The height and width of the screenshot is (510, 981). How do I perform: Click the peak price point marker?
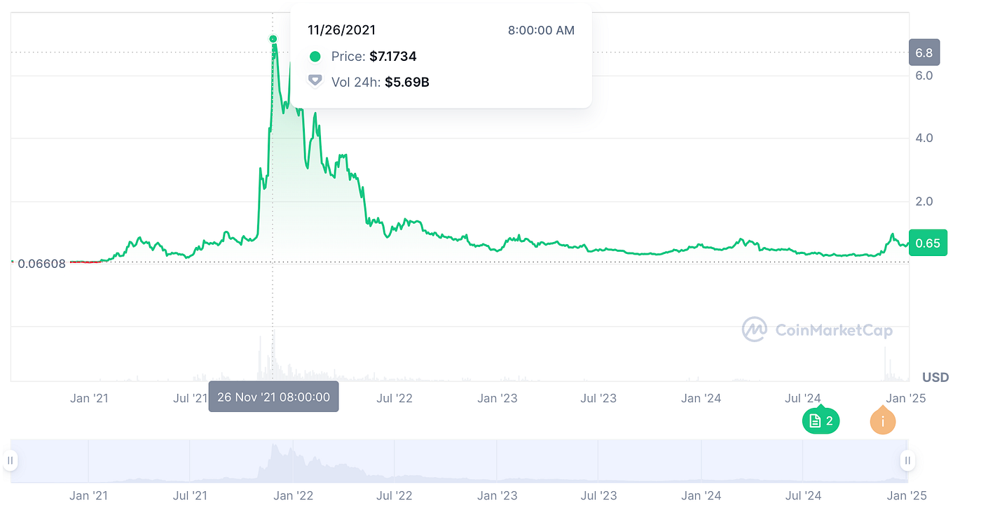point(273,39)
